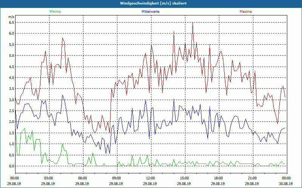Click the 3,5 y-axis value
This screenshot has width=302, height=188.
click(x=12, y=89)
